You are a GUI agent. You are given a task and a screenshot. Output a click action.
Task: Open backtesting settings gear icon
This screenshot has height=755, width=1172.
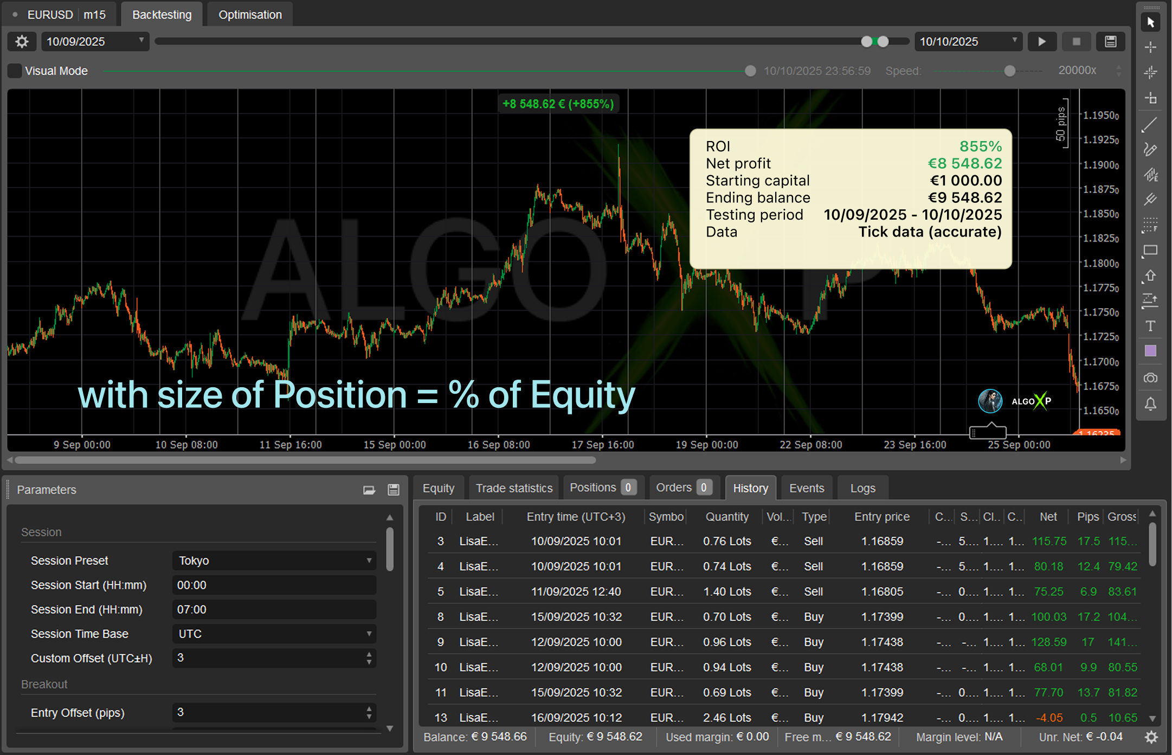point(22,42)
